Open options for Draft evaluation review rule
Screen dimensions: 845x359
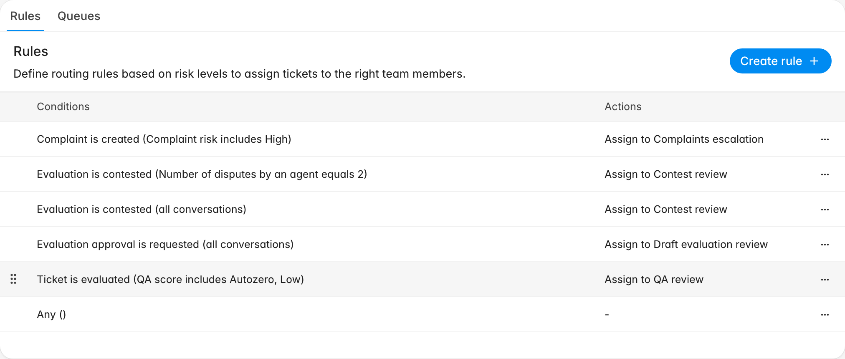[x=825, y=245]
